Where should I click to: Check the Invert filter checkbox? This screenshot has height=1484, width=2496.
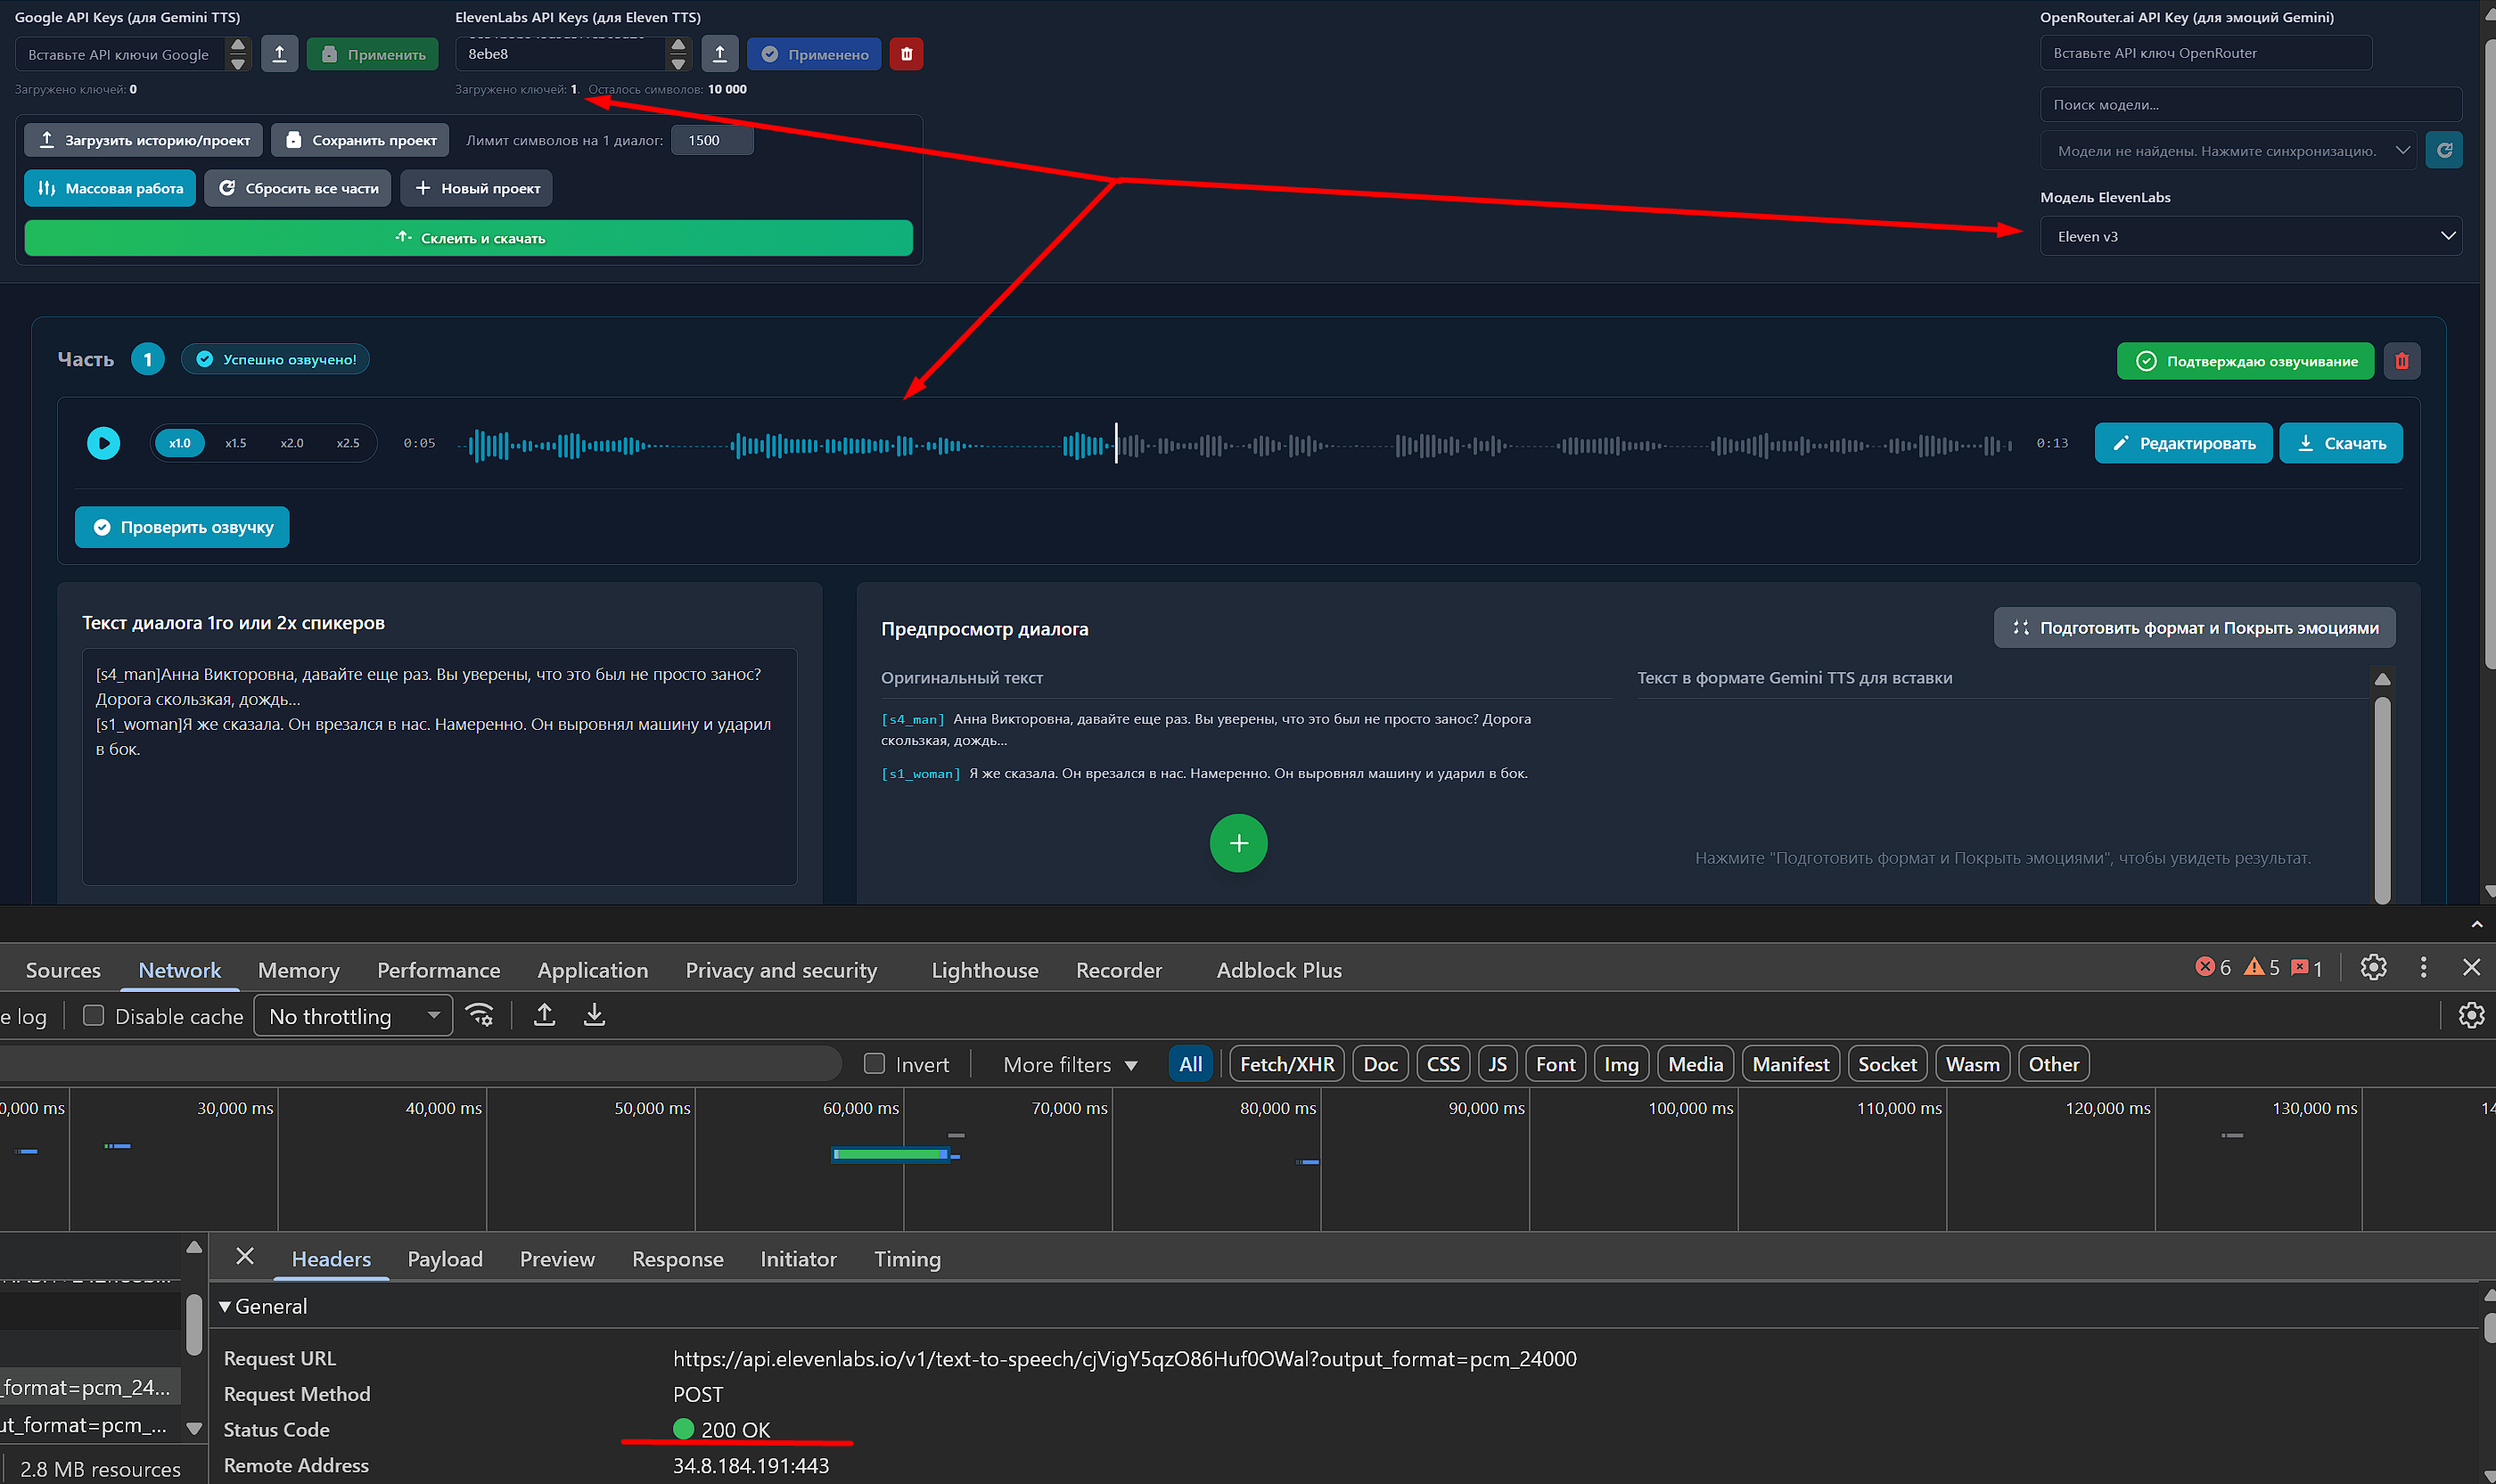tap(874, 1064)
